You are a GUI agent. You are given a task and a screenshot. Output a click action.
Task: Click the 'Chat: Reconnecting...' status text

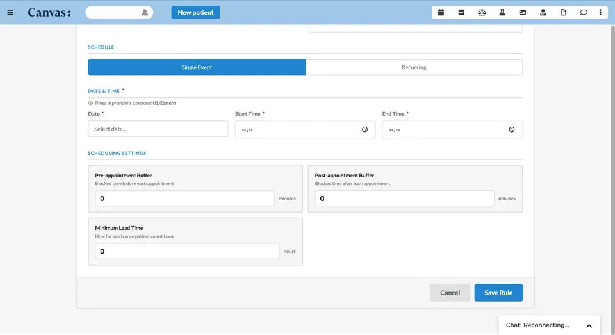pyautogui.click(x=537, y=325)
